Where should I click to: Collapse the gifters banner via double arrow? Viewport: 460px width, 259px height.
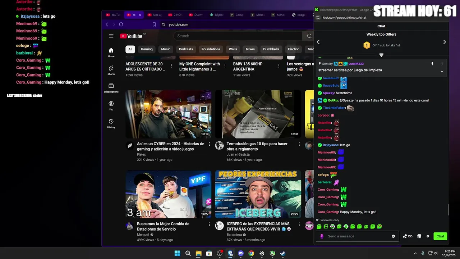pos(381,55)
